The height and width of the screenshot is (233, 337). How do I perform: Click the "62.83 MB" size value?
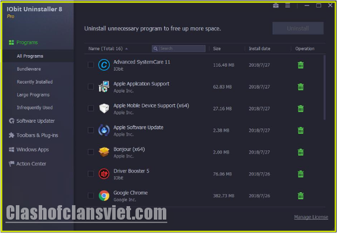pos(222,87)
